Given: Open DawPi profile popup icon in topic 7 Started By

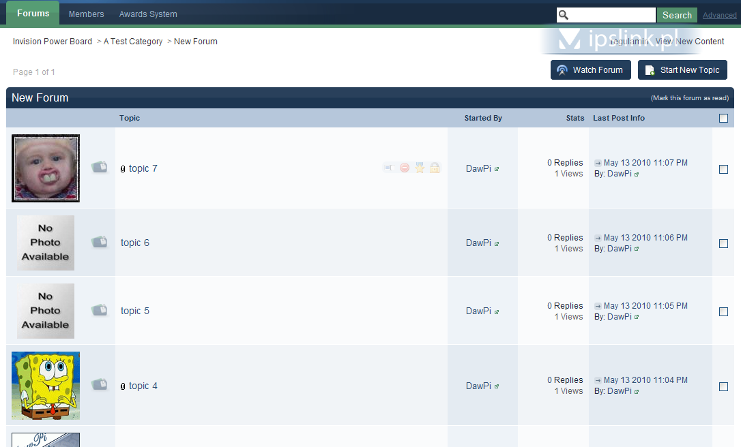Looking at the screenshot, I should point(497,169).
